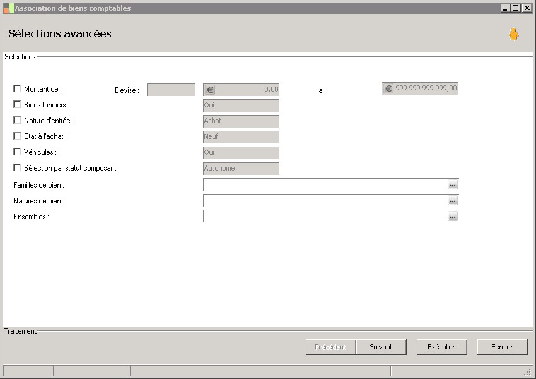
Task: Click the application icon in the title bar
Action: (x=9, y=8)
